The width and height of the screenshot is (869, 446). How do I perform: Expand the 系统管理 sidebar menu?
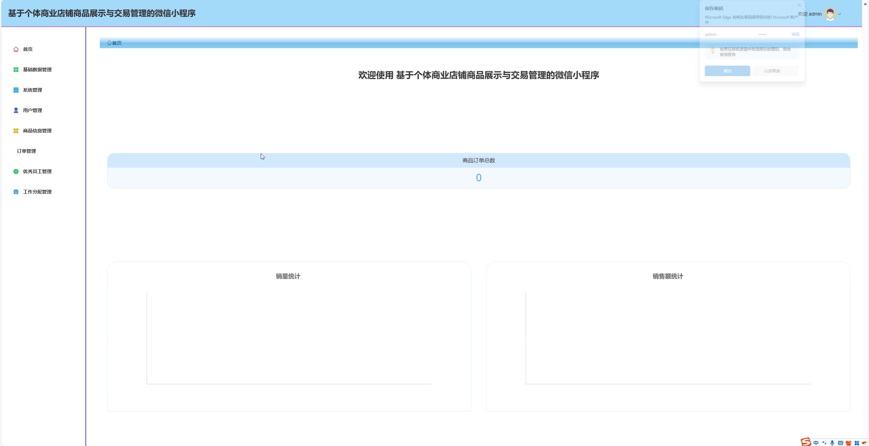coord(33,90)
